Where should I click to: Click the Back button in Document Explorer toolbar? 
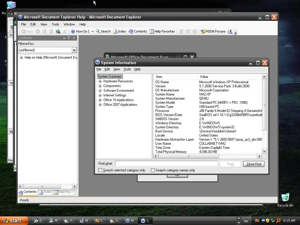click(x=27, y=31)
